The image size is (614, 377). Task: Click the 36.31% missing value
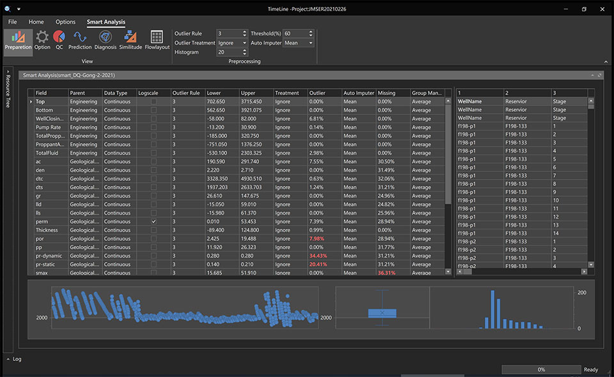386,273
